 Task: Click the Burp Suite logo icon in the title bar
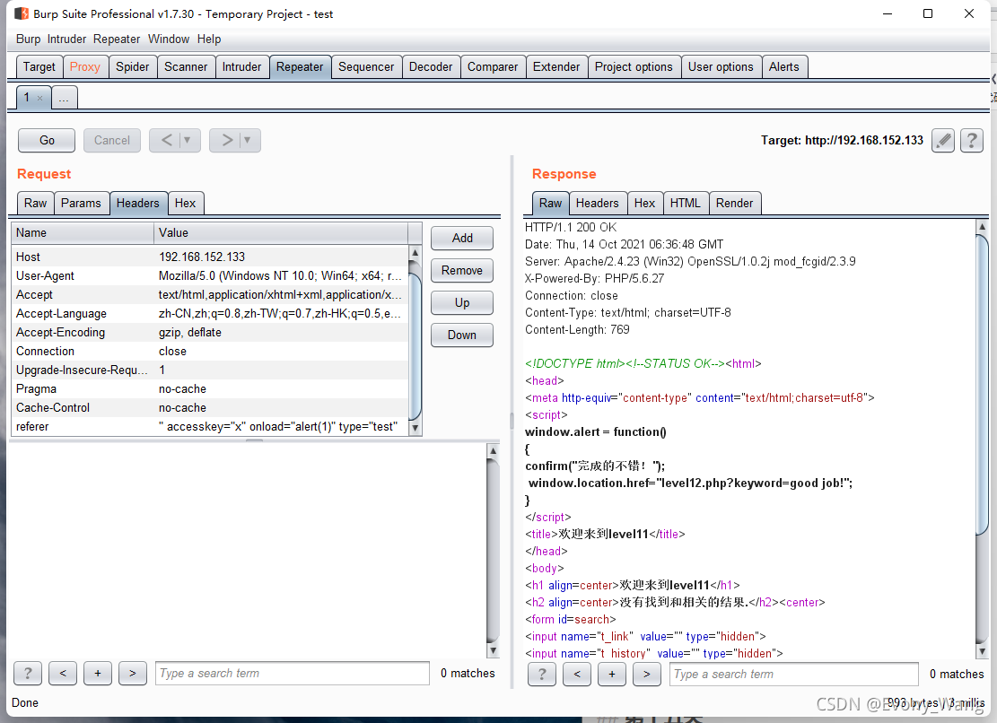(x=21, y=13)
